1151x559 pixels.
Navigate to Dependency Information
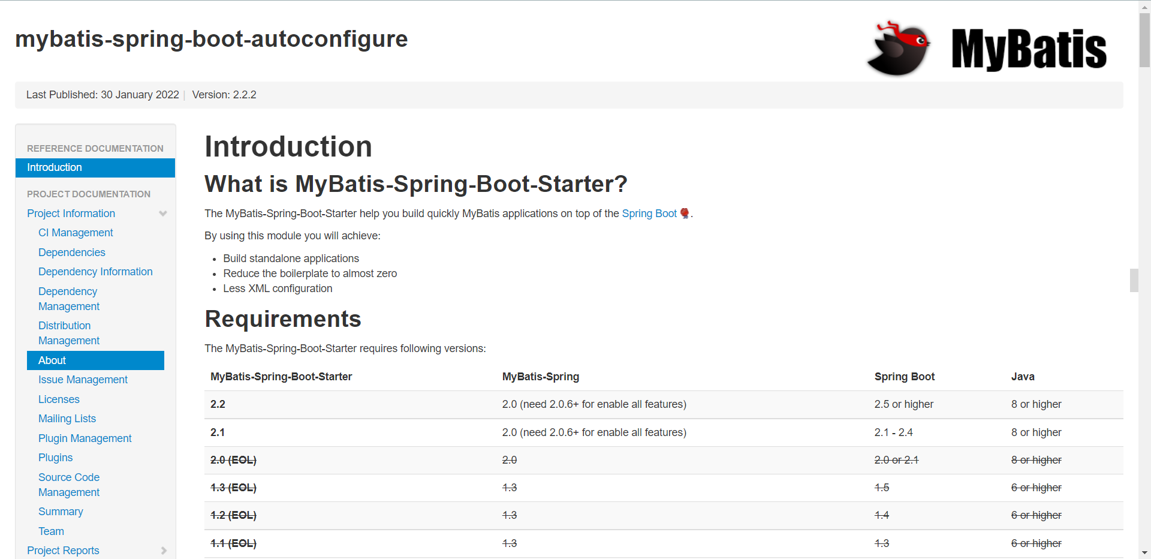click(x=95, y=272)
